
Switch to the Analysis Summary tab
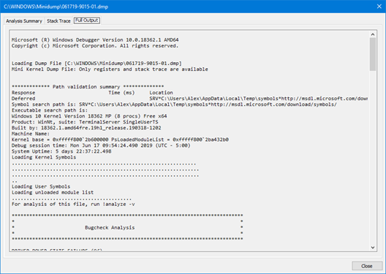24,21
